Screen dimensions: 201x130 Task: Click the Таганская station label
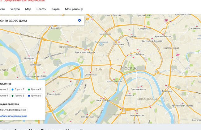click(167, 91)
